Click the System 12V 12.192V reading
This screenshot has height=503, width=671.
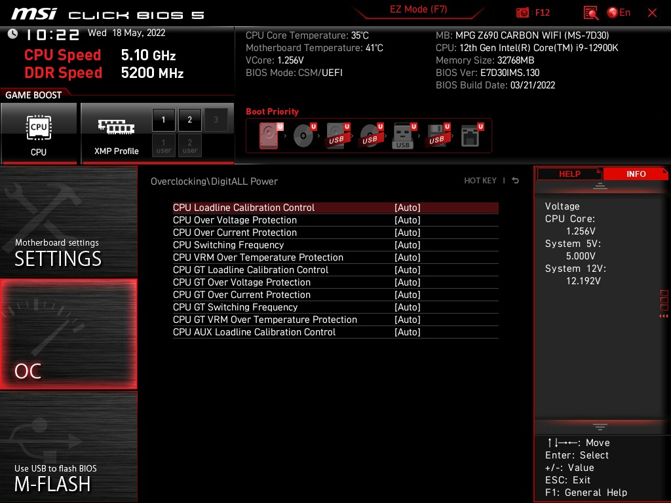[583, 280]
